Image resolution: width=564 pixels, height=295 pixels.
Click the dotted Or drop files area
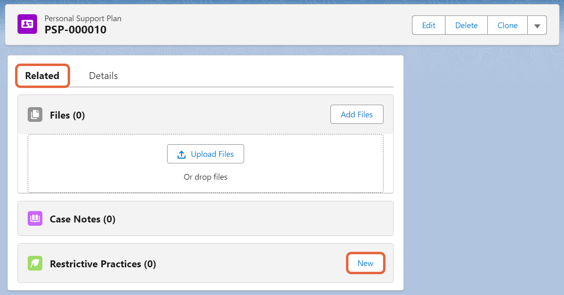[x=205, y=177]
